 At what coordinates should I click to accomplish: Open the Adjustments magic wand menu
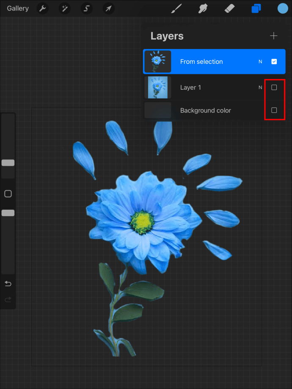[65, 8]
